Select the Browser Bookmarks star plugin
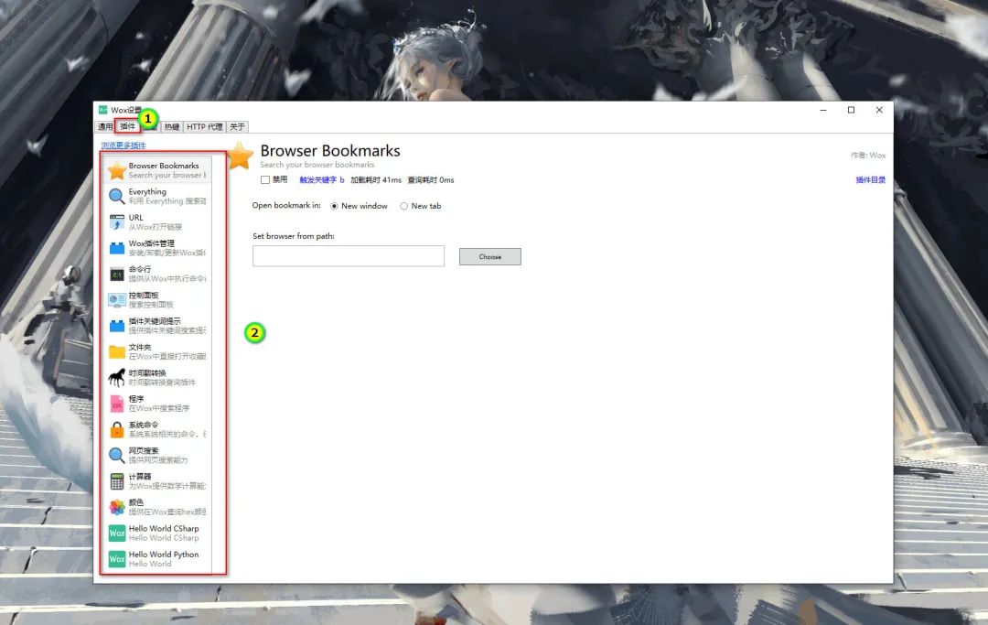Screen dimensions: 988x625 pos(157,170)
